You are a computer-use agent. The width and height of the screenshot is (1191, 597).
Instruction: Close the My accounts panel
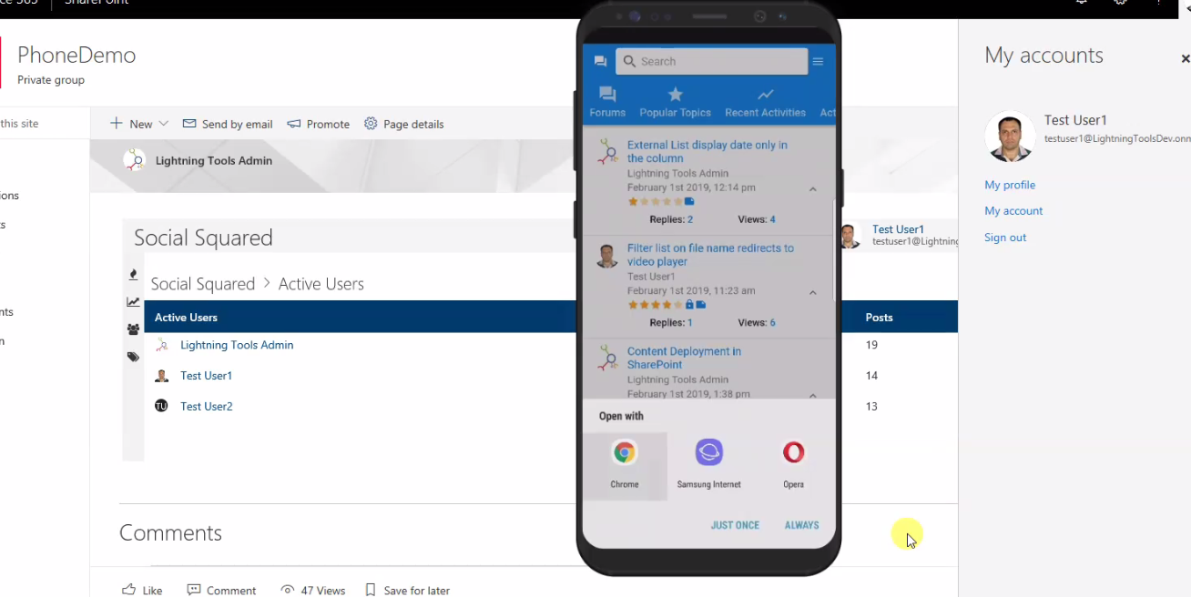tap(1185, 58)
